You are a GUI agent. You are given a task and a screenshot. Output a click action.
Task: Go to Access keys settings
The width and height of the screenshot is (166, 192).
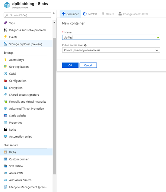[17, 60]
